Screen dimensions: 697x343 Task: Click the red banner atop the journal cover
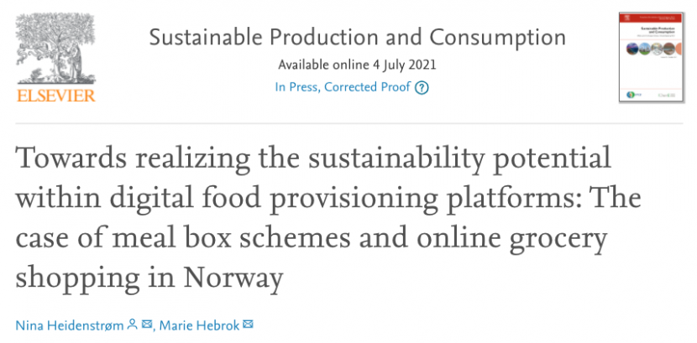pyautogui.click(x=651, y=18)
